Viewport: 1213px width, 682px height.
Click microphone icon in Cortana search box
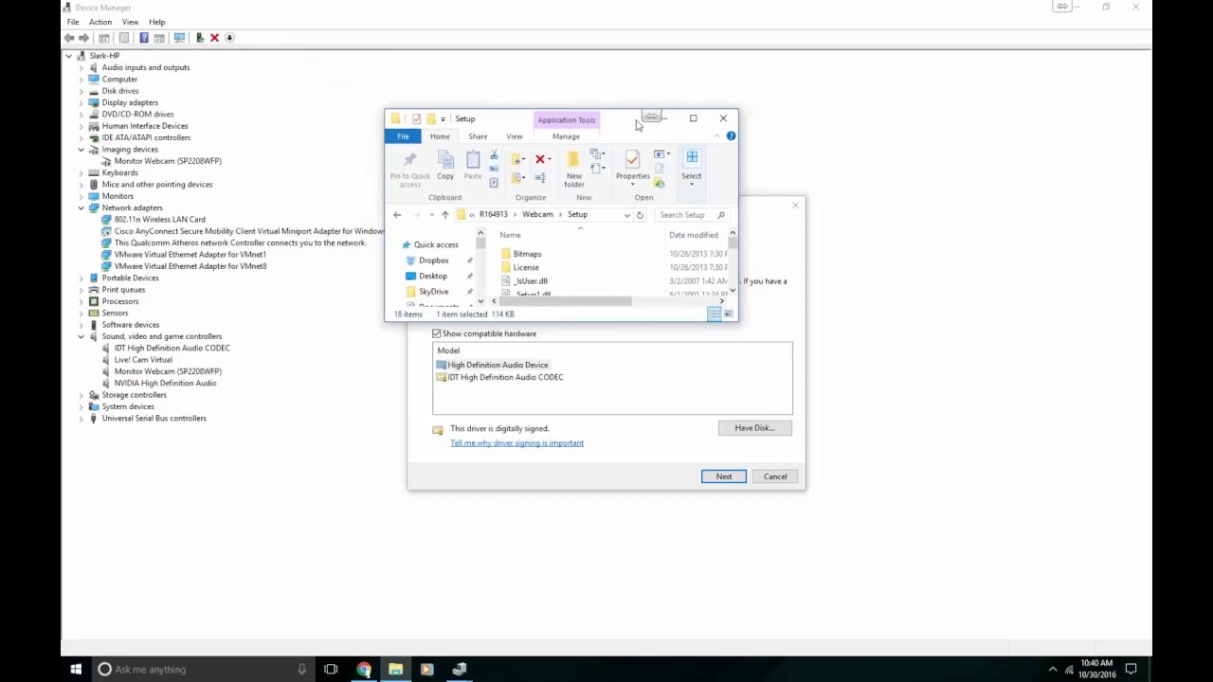[x=301, y=670]
